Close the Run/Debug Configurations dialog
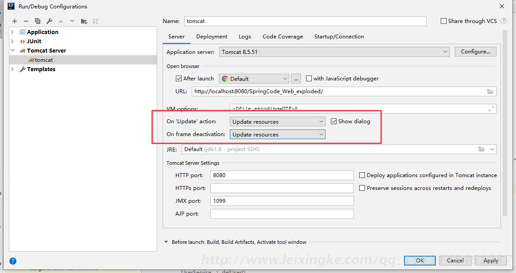The width and height of the screenshot is (516, 273). point(501,6)
